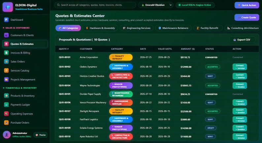Click the Customers & Clients sidebar icon
Viewport: 262px width, 143px height.
coord(6,35)
